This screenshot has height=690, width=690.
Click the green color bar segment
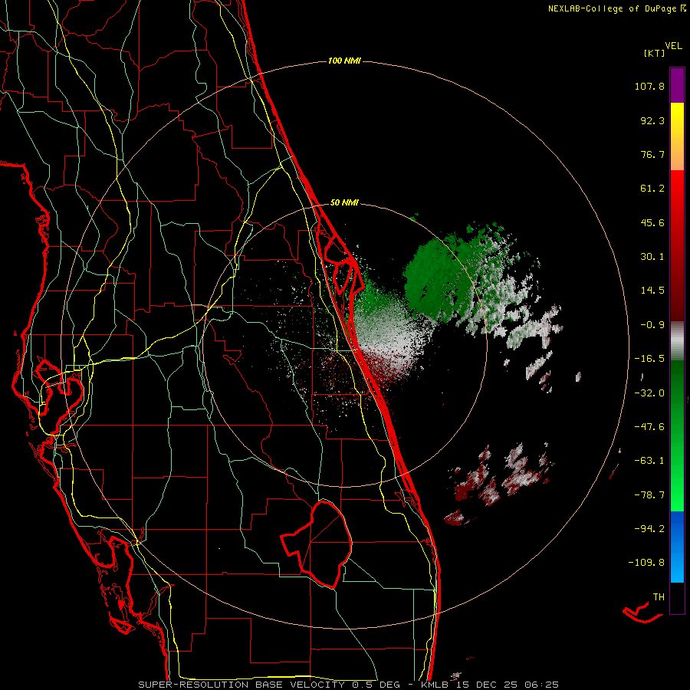[677, 435]
